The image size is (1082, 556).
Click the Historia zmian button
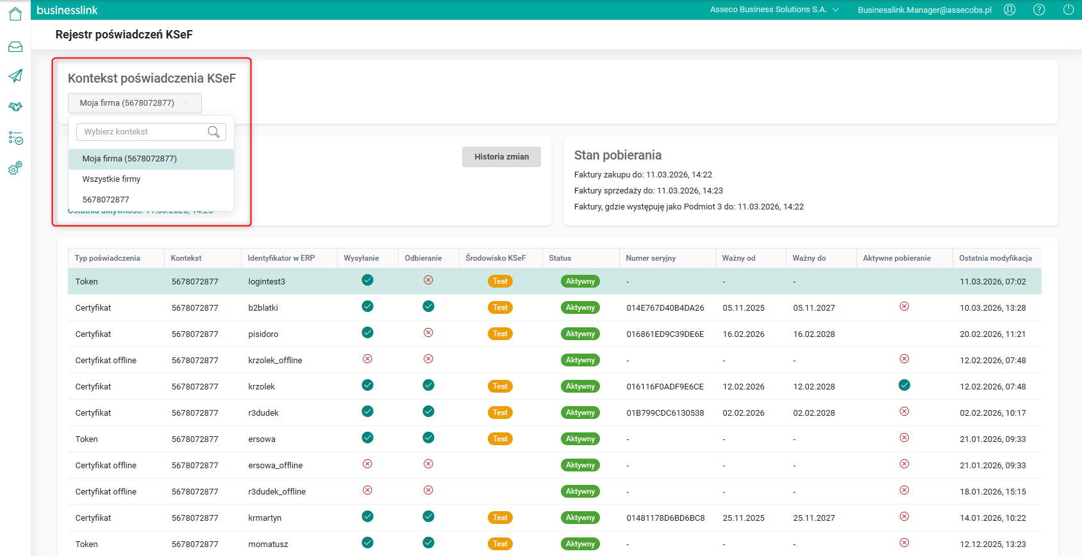click(501, 157)
